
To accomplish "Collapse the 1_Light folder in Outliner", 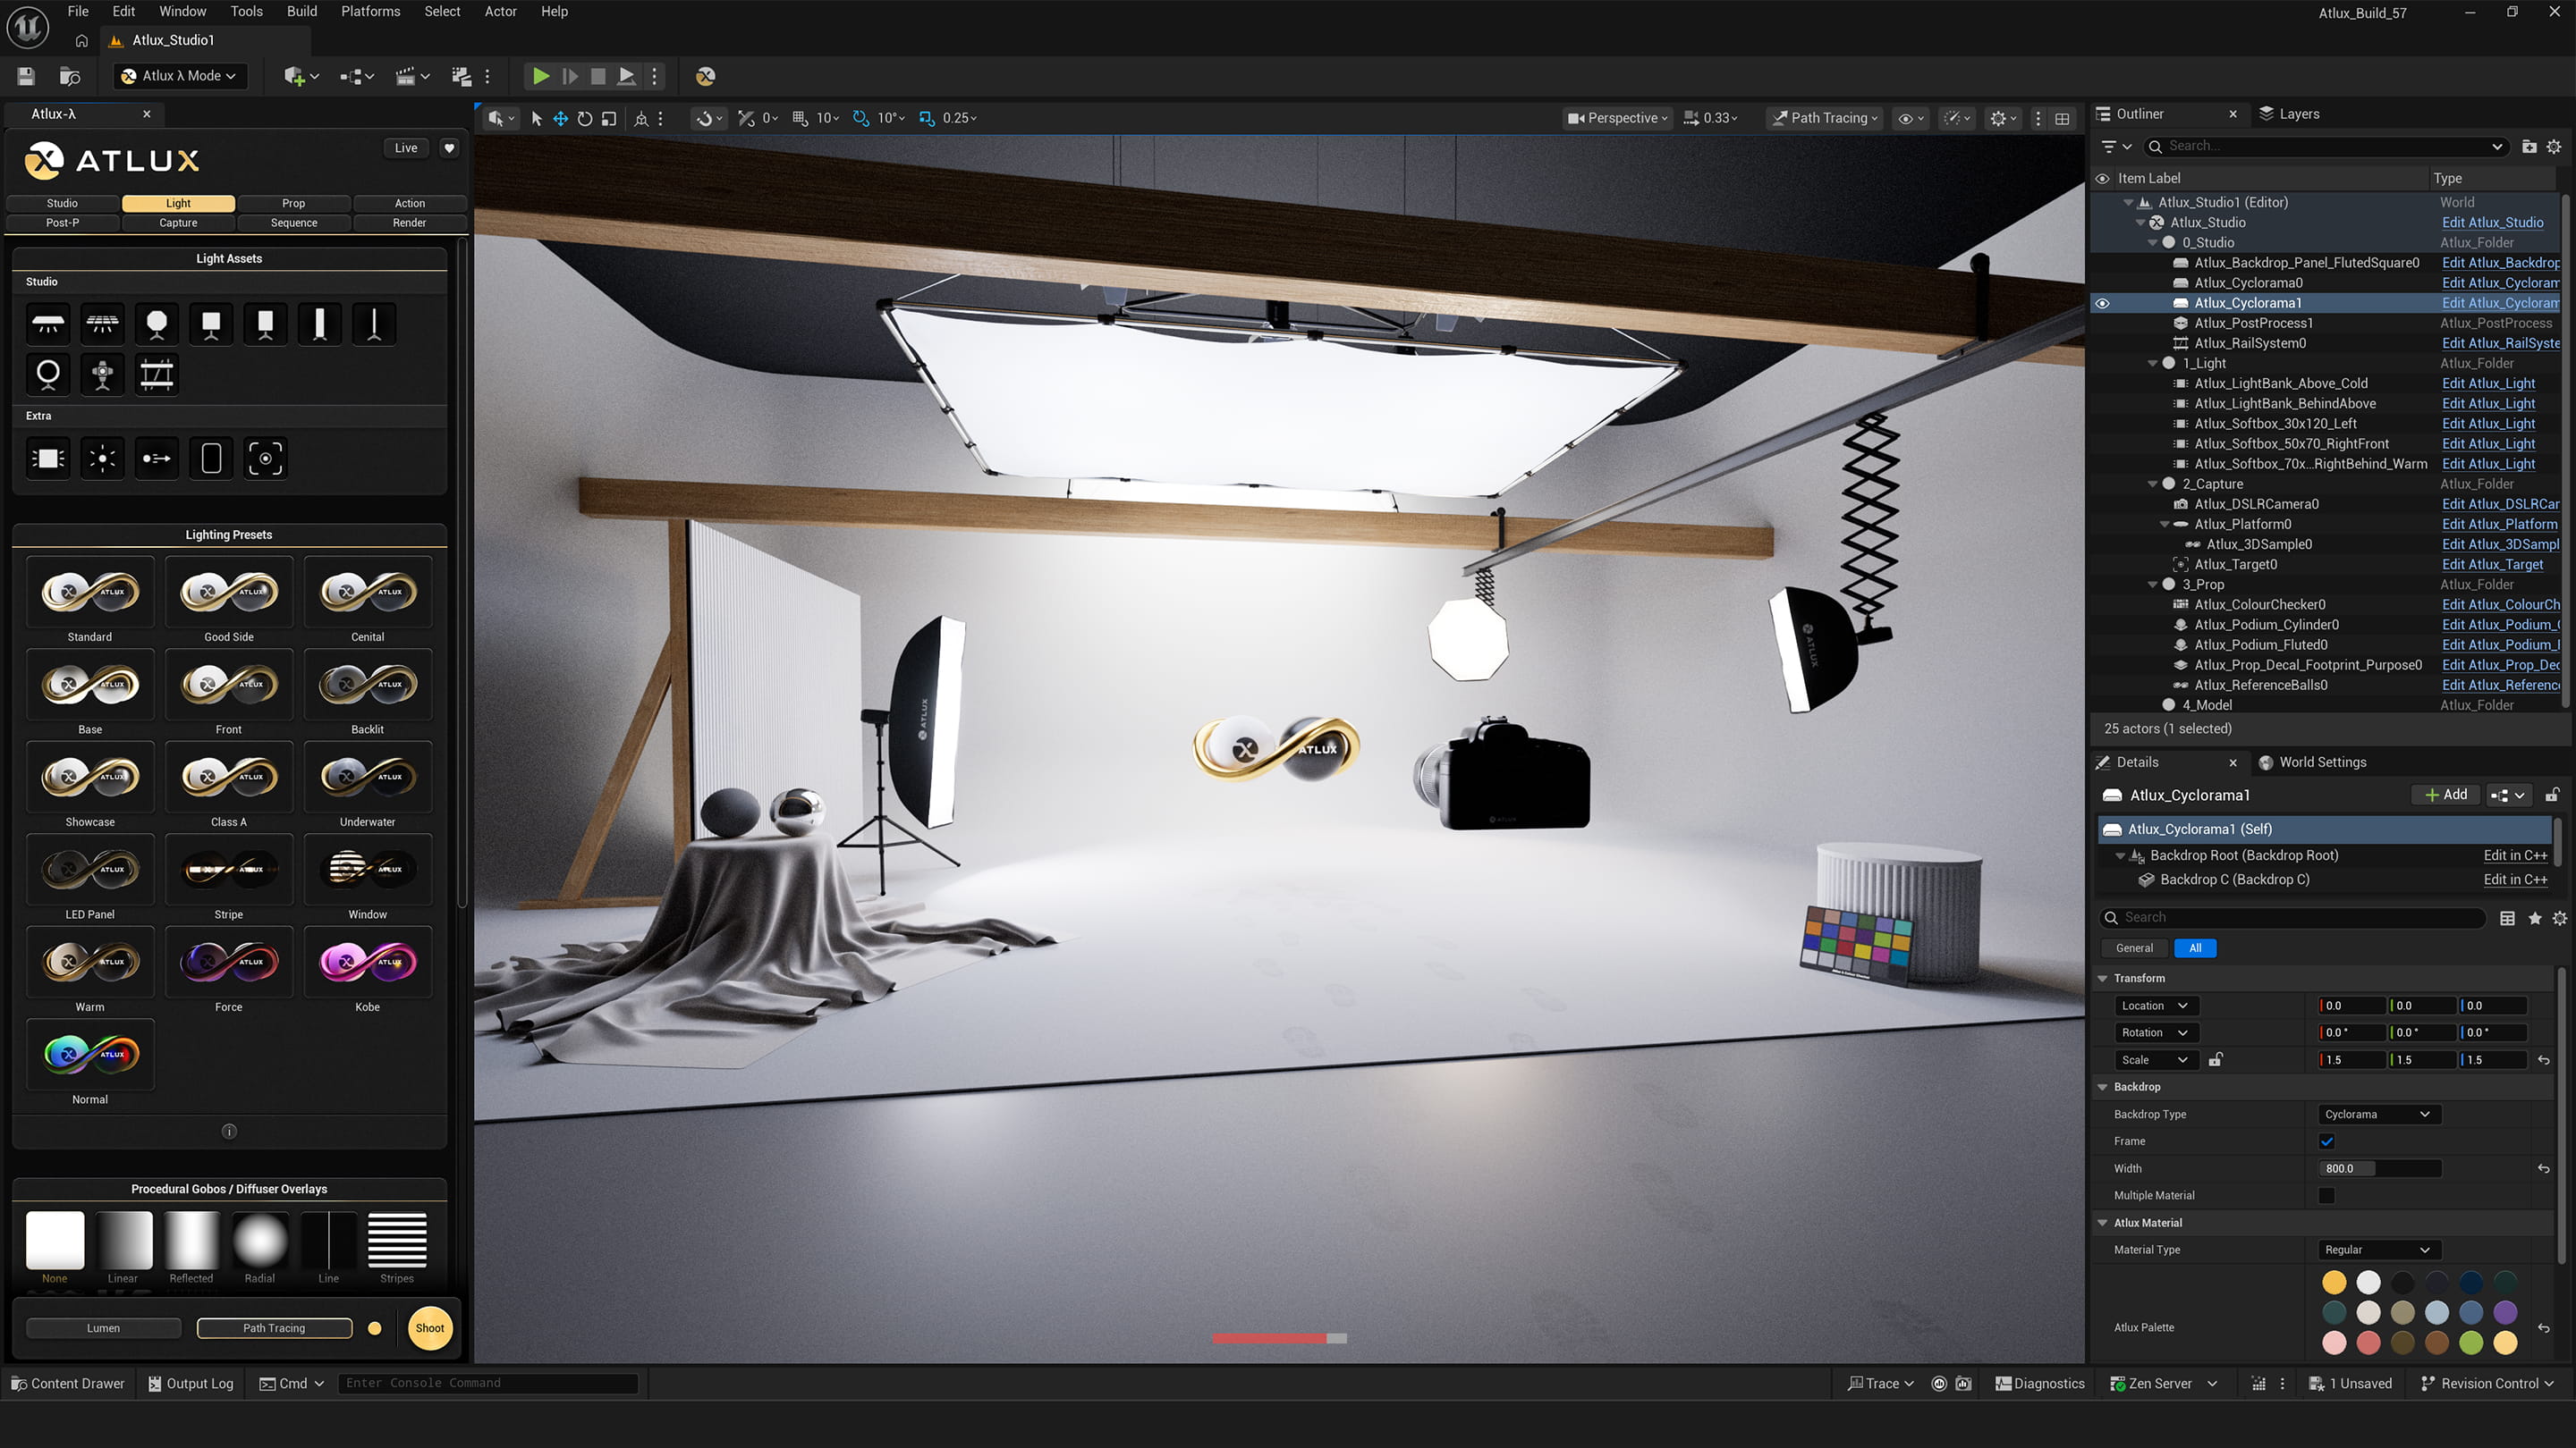I will (2152, 364).
